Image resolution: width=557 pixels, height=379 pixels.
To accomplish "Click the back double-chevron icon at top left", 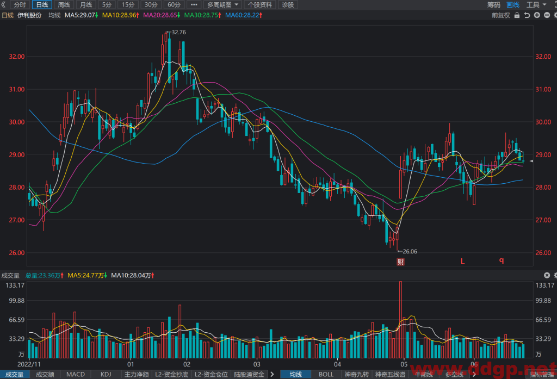I will click(x=4, y=4).
